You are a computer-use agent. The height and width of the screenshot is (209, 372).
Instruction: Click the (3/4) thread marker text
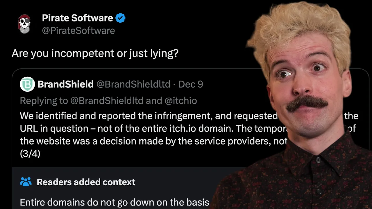point(30,154)
